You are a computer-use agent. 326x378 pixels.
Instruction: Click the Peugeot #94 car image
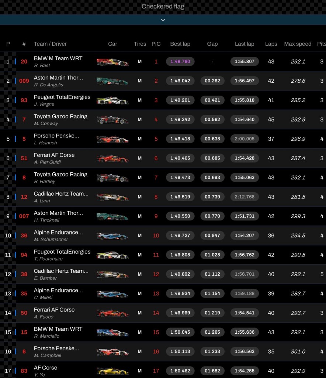click(x=112, y=255)
